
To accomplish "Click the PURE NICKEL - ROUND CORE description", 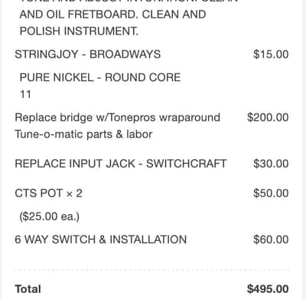I will tap(100, 77).
